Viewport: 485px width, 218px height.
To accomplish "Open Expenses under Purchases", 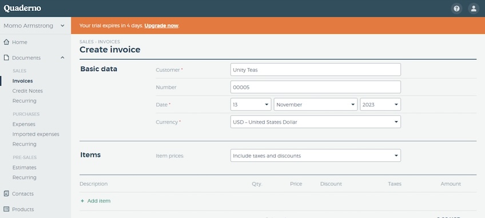I will pyautogui.click(x=24, y=124).
